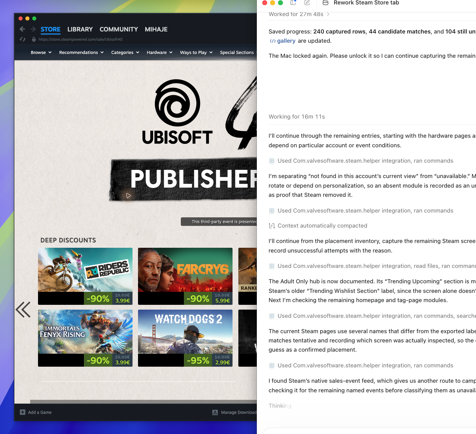Expand the Worked for 27m 48s chevron
Viewport: 476px width, 434px height.
point(328,14)
